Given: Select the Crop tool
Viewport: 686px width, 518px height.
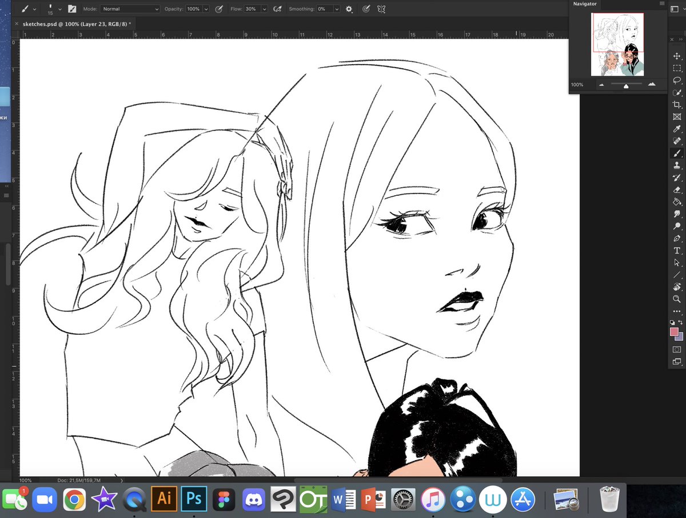Looking at the screenshot, I should 677,105.
